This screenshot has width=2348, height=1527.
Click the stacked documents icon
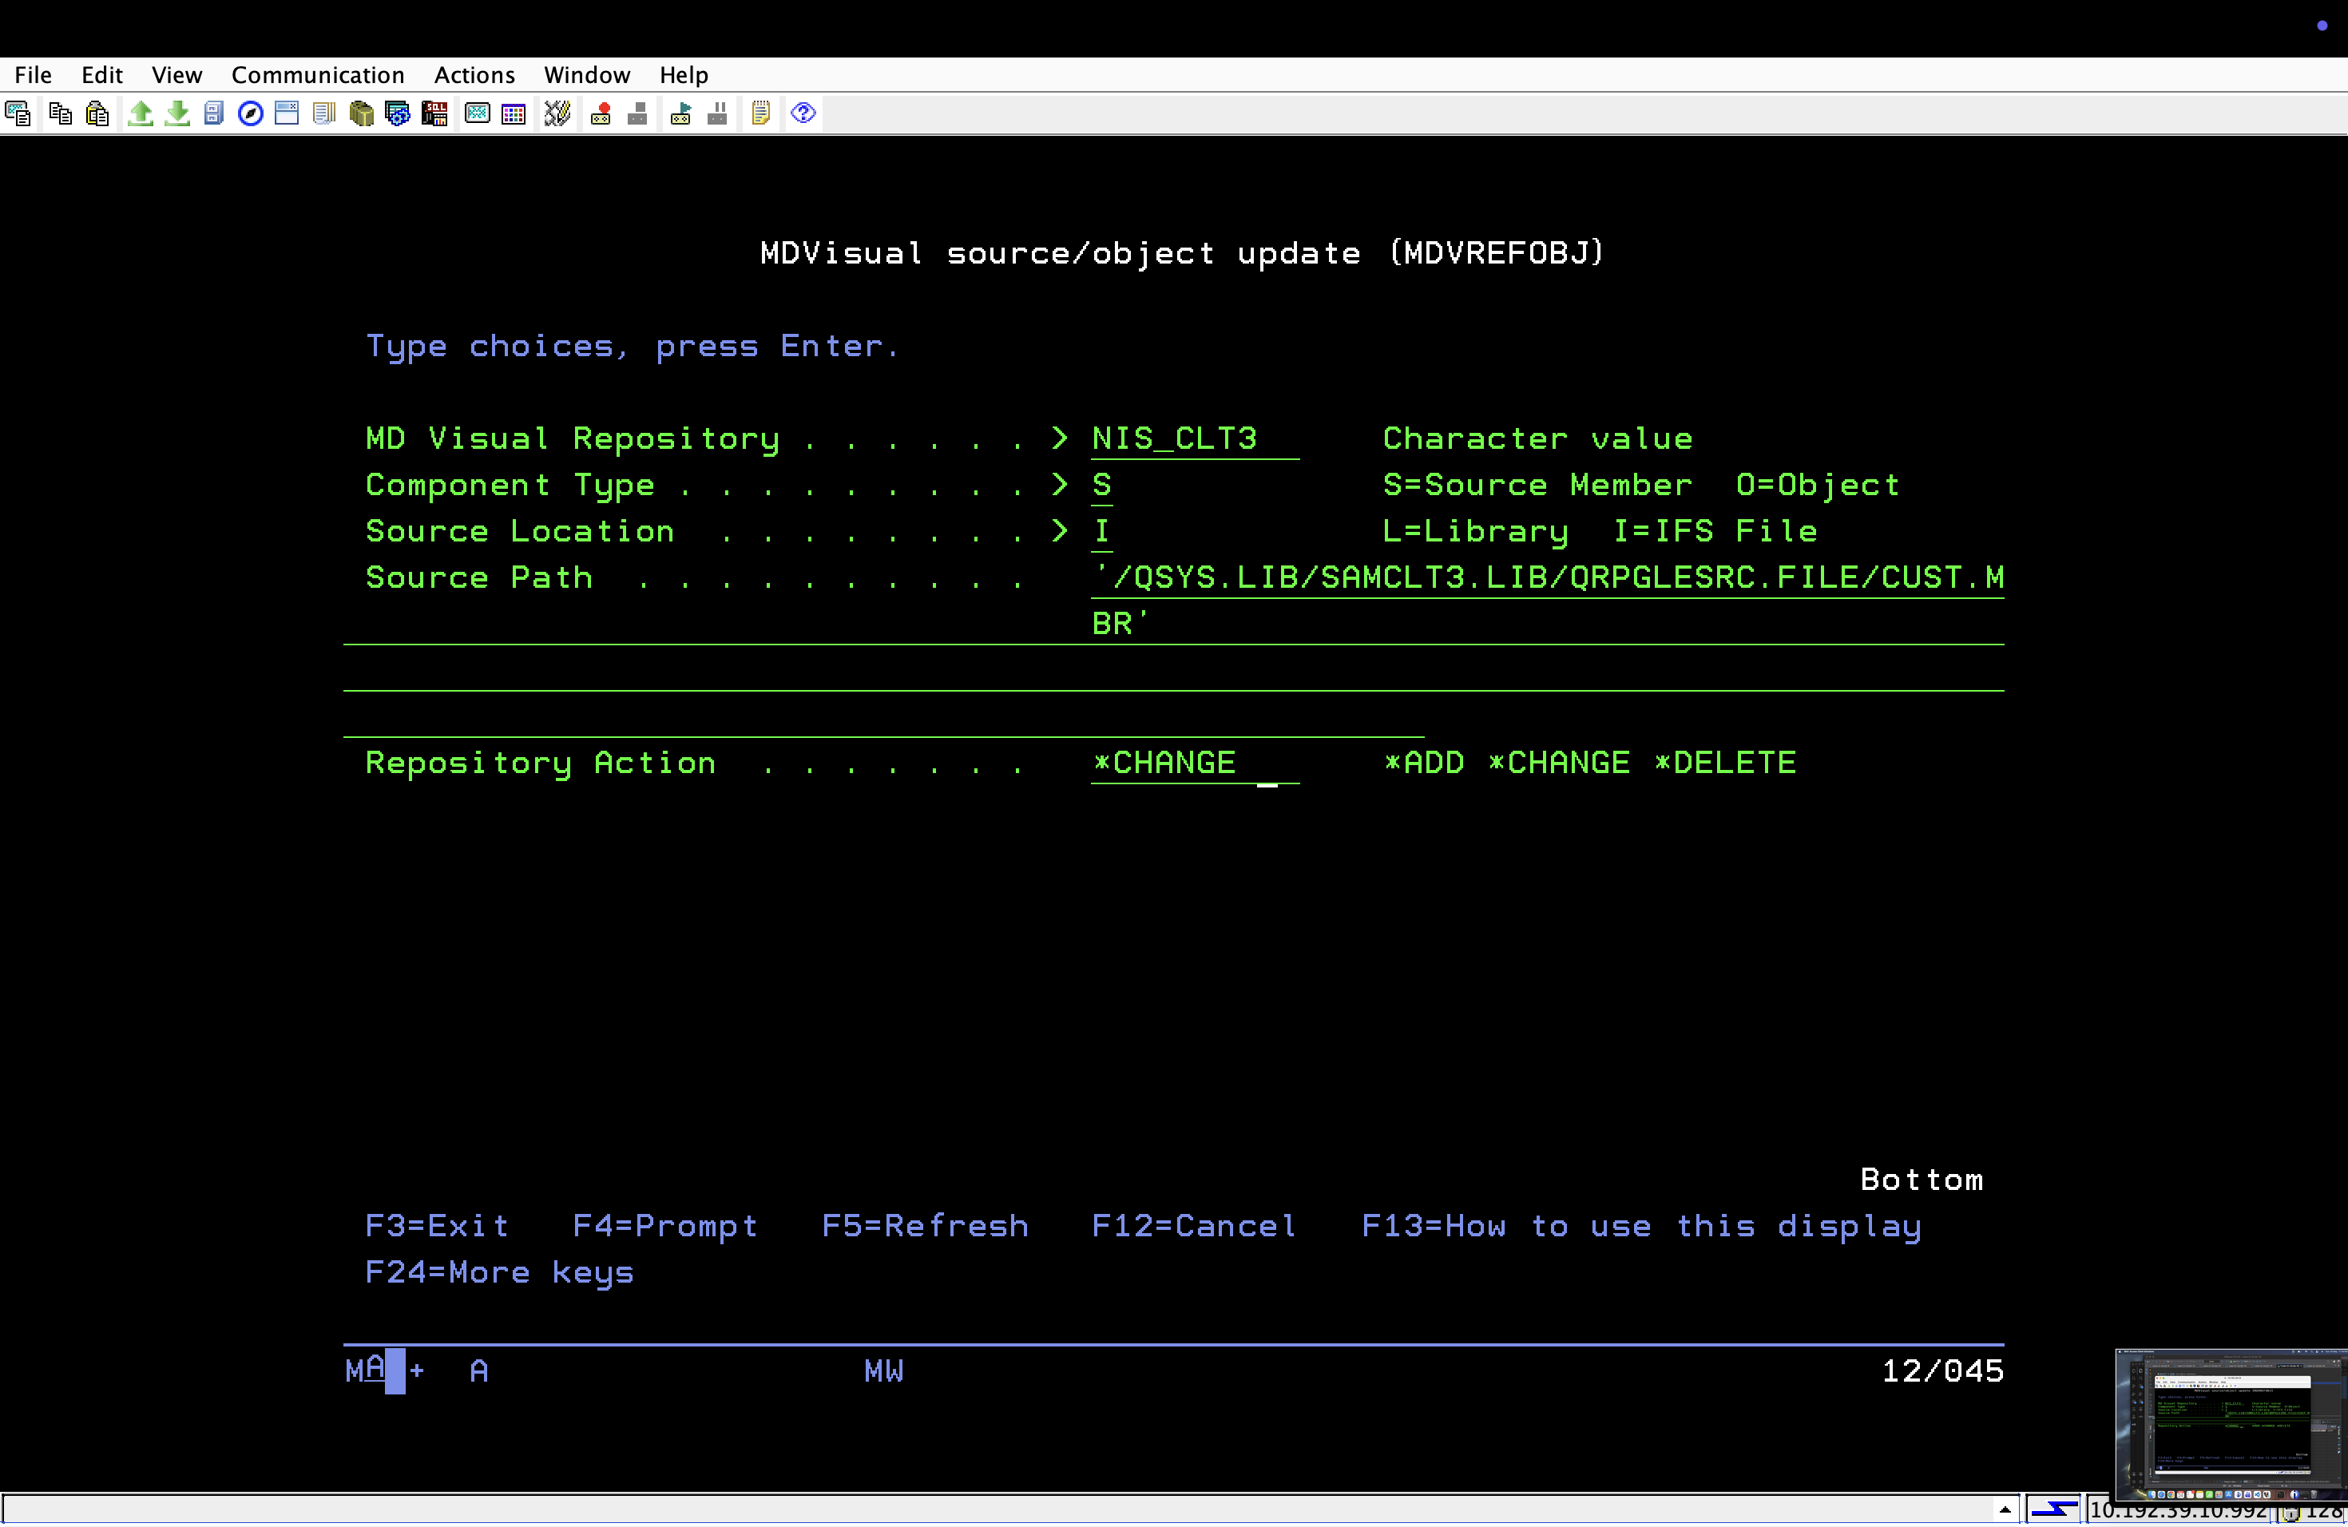(x=323, y=113)
